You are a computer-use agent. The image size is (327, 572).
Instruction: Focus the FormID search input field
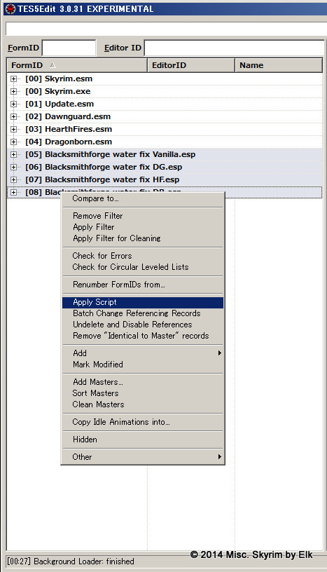tap(69, 48)
